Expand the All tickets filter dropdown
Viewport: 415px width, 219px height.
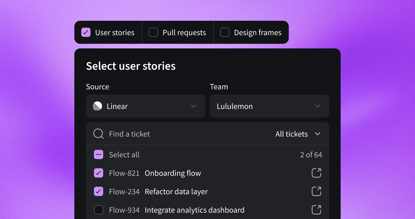click(298, 134)
